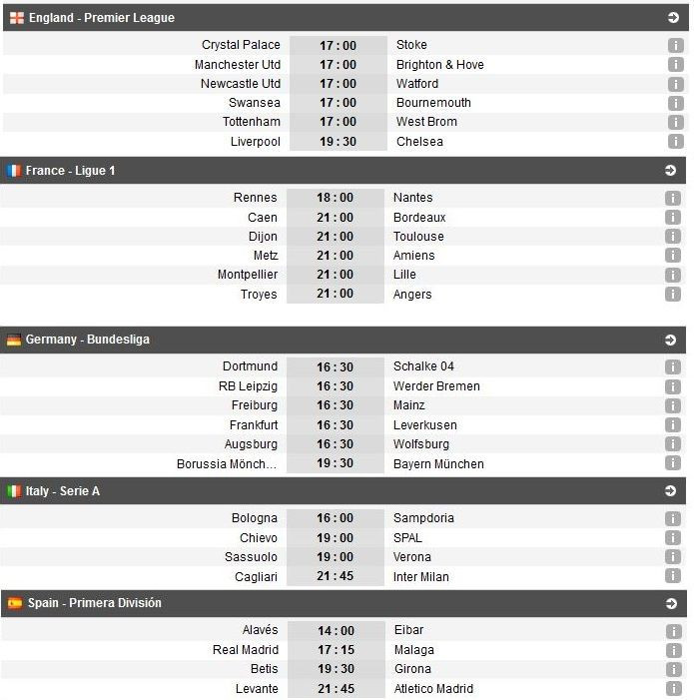
Task: Open info for Real Madrid vs Malaga
Action: pos(674,650)
